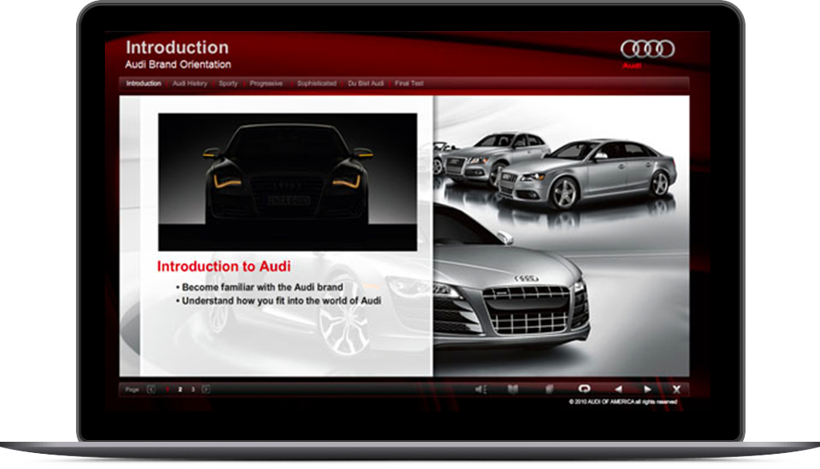
Task: Close the course with the X icon
Action: tap(677, 389)
